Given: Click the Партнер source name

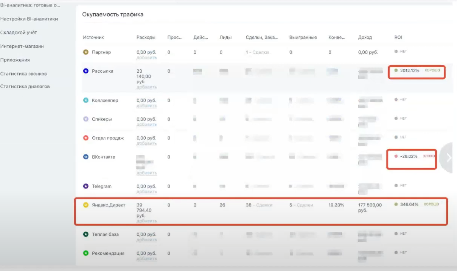Looking at the screenshot, I should coord(101,52).
